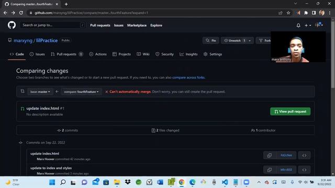Click the browser forward arrow

click(x=13, y=13)
